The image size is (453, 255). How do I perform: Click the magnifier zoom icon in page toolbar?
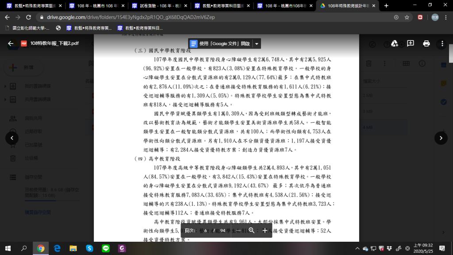(251, 231)
